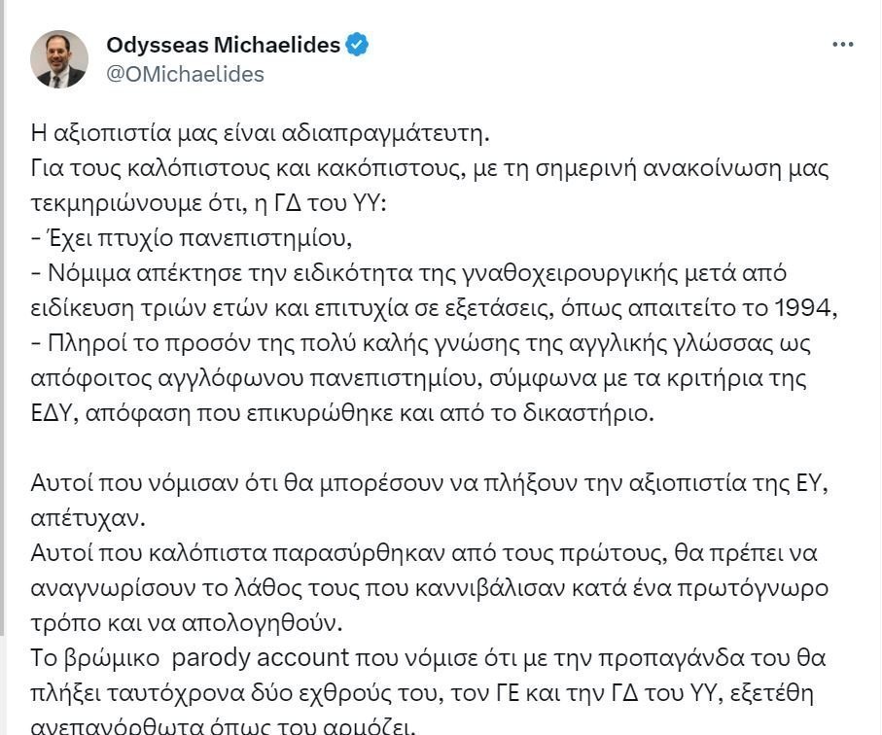Click the first line 'Η αξιοπιστία μας είναι αδιαπραγμάτευτη'

pyautogui.click(x=261, y=134)
